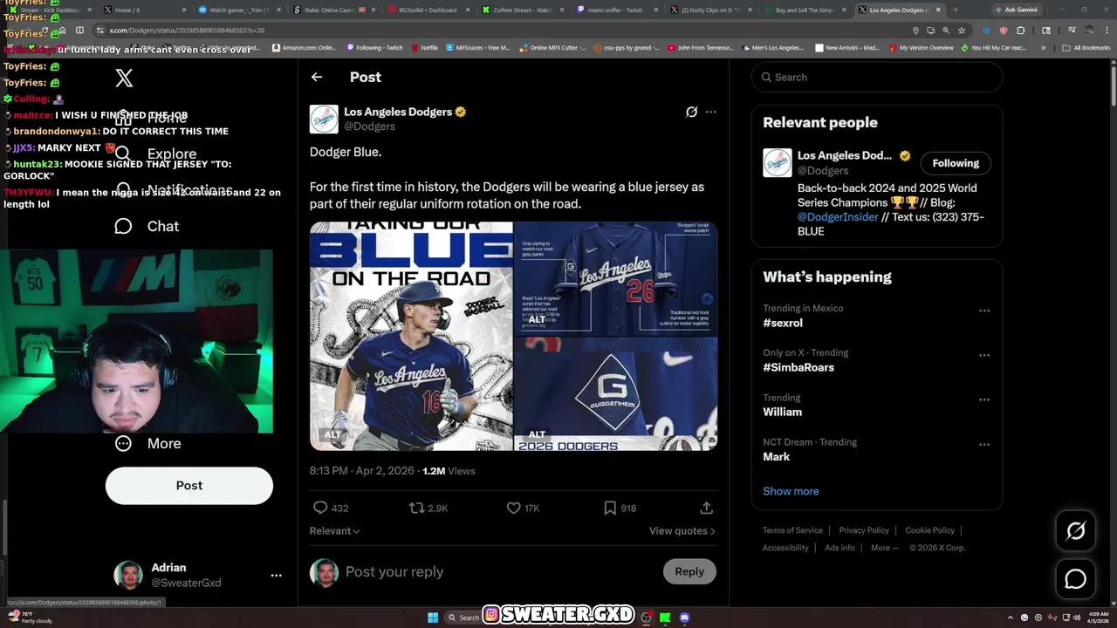Open more options for #SimbaRoars trend
The image size is (1117, 628).
coord(984,355)
